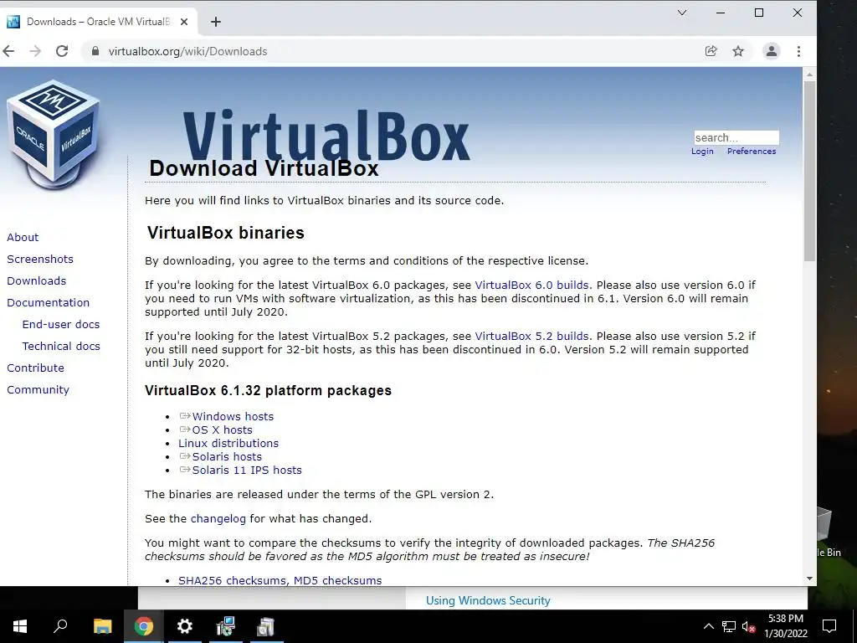Open the changelog link
The width and height of the screenshot is (857, 643).
[218, 519]
